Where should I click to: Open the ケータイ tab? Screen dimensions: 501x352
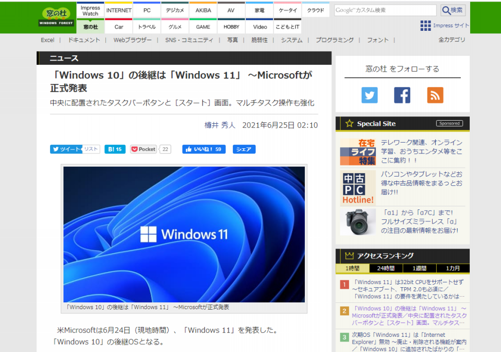[287, 10]
